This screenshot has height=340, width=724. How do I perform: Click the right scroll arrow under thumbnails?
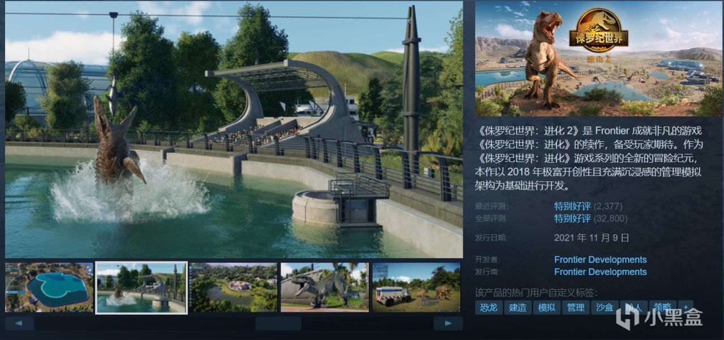tap(448, 323)
